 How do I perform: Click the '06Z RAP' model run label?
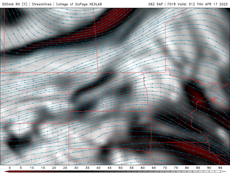point(156,4)
